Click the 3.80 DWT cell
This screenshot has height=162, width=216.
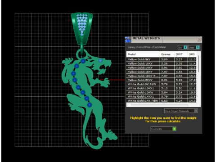179,67
